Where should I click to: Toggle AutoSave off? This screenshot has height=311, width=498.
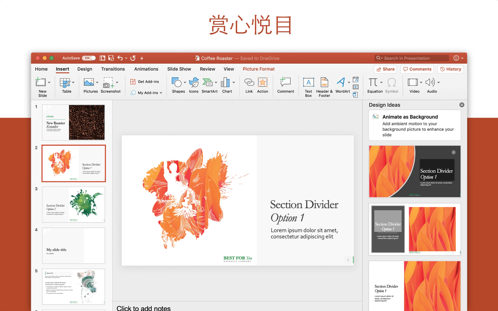[x=89, y=58]
